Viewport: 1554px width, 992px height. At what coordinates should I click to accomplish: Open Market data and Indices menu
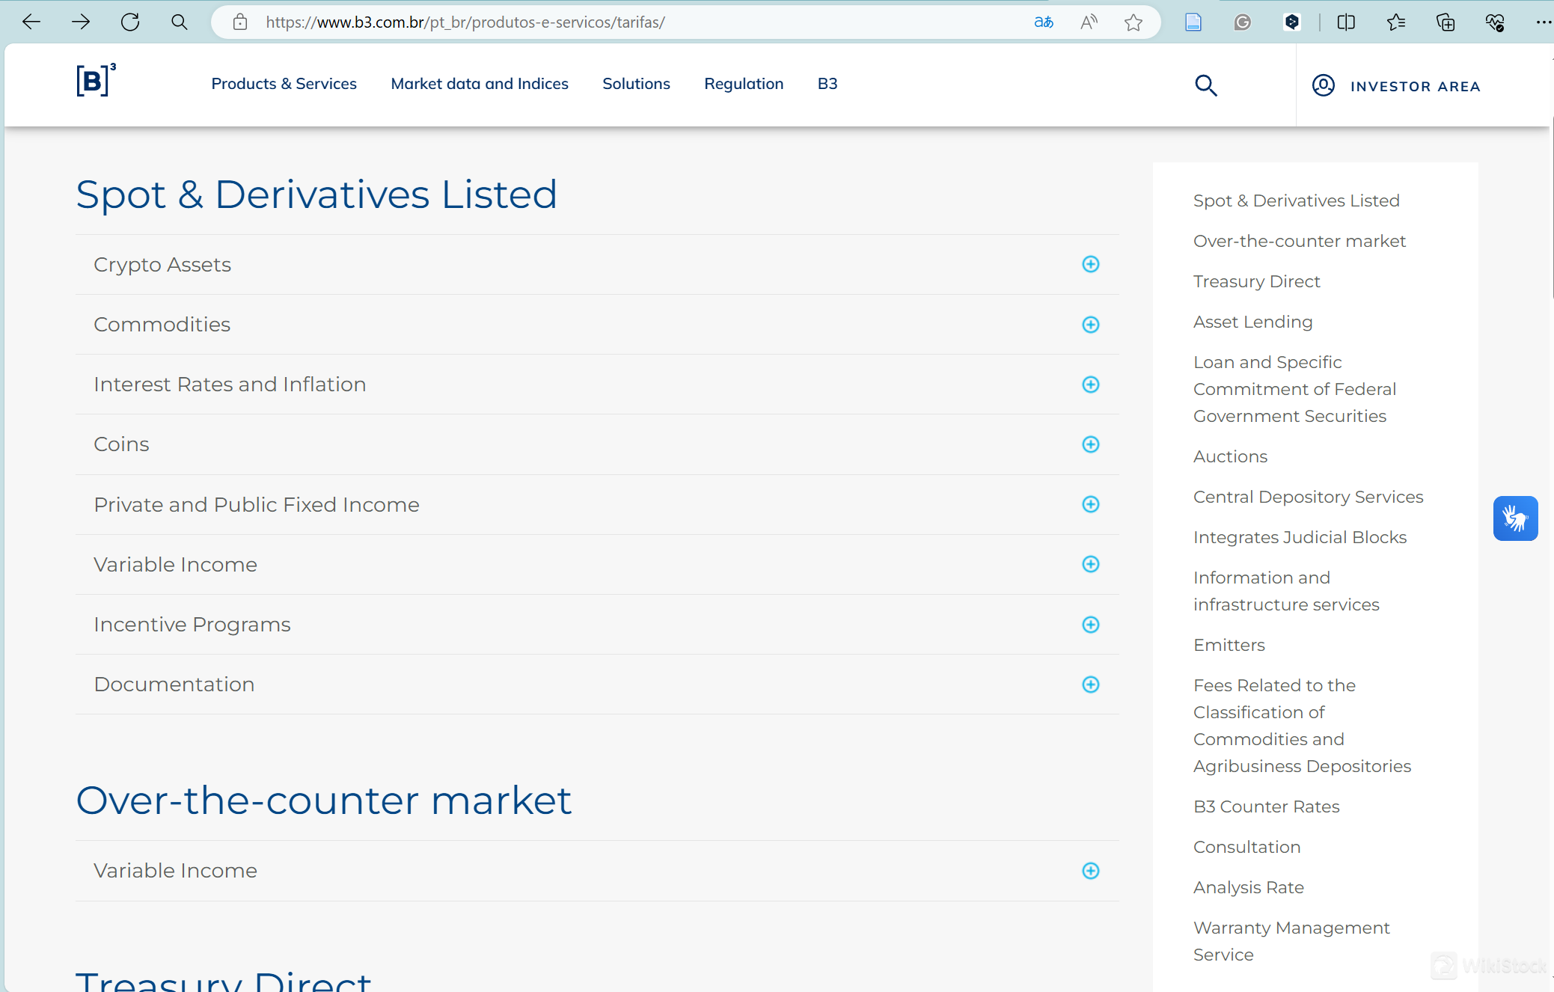[479, 84]
